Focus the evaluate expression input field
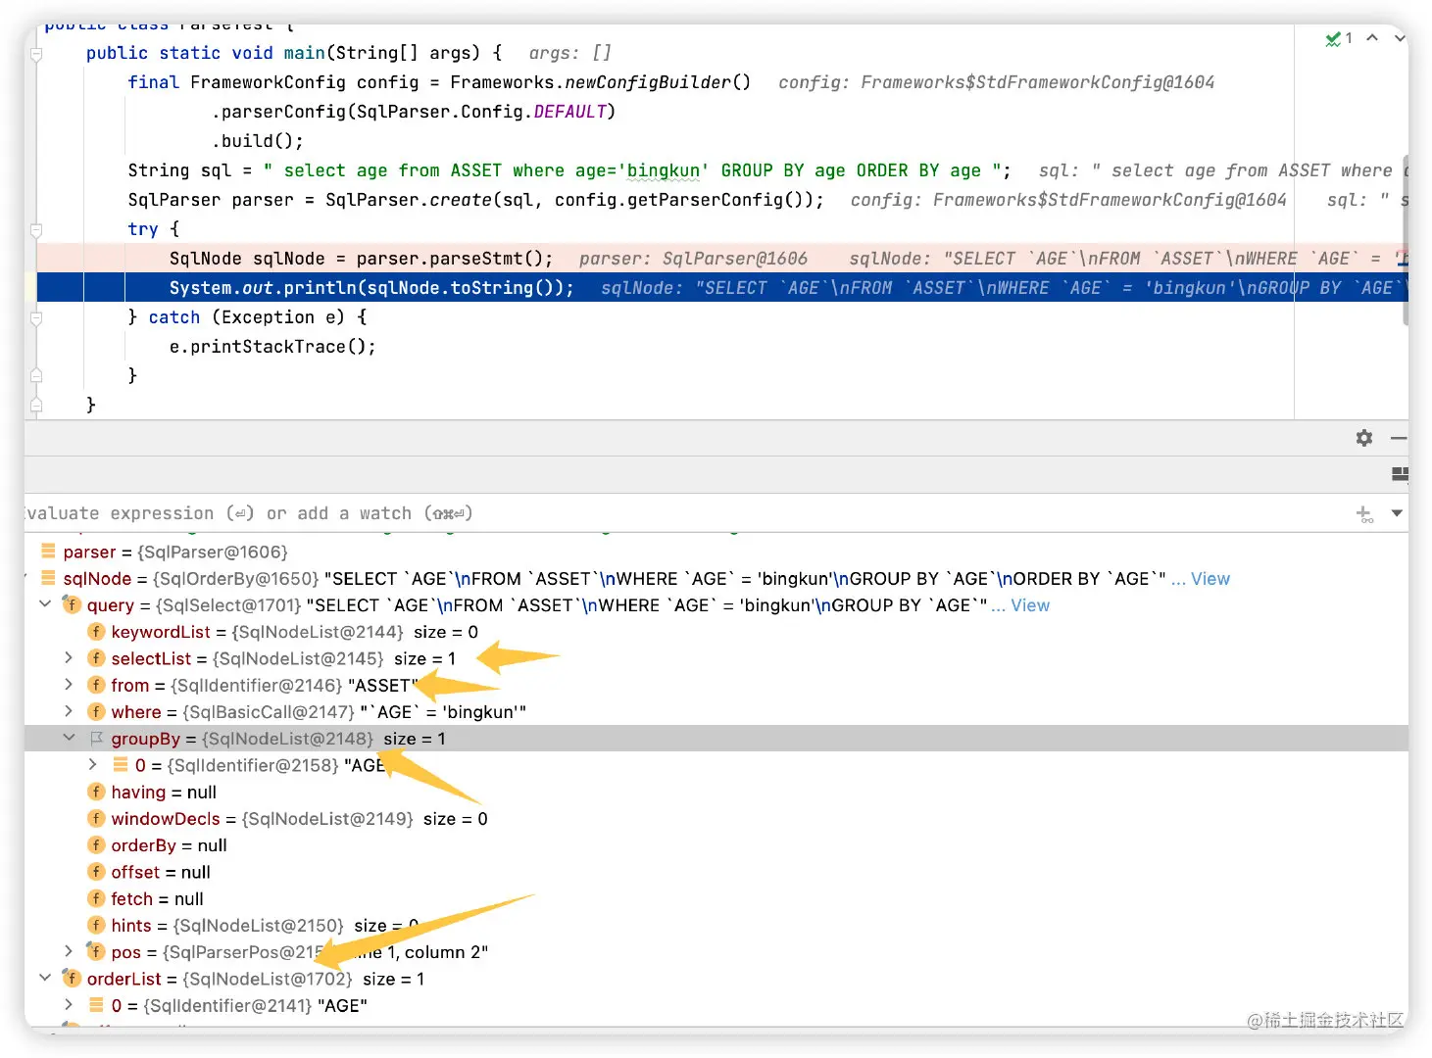The image size is (1432, 1058). coord(686,513)
